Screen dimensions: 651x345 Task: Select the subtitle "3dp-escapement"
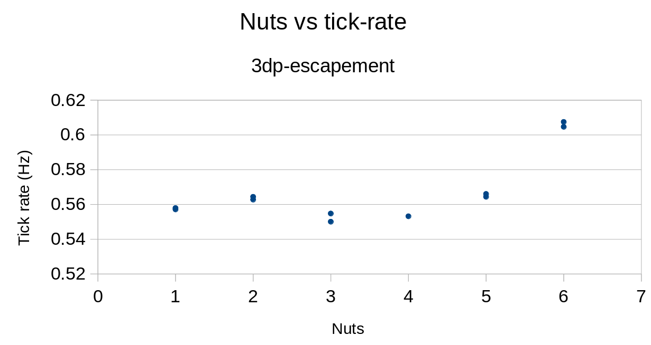(323, 66)
